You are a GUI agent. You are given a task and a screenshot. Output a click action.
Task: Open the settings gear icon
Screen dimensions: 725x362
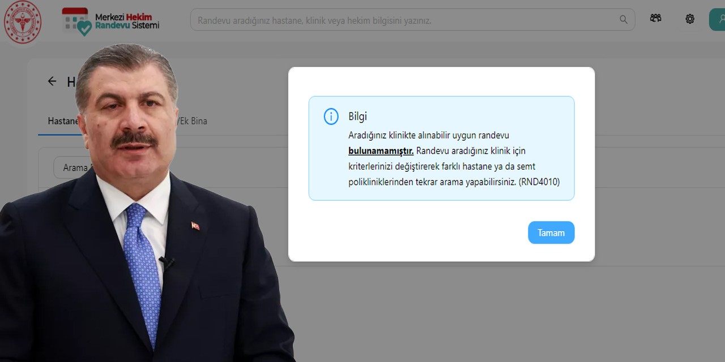[690, 19]
